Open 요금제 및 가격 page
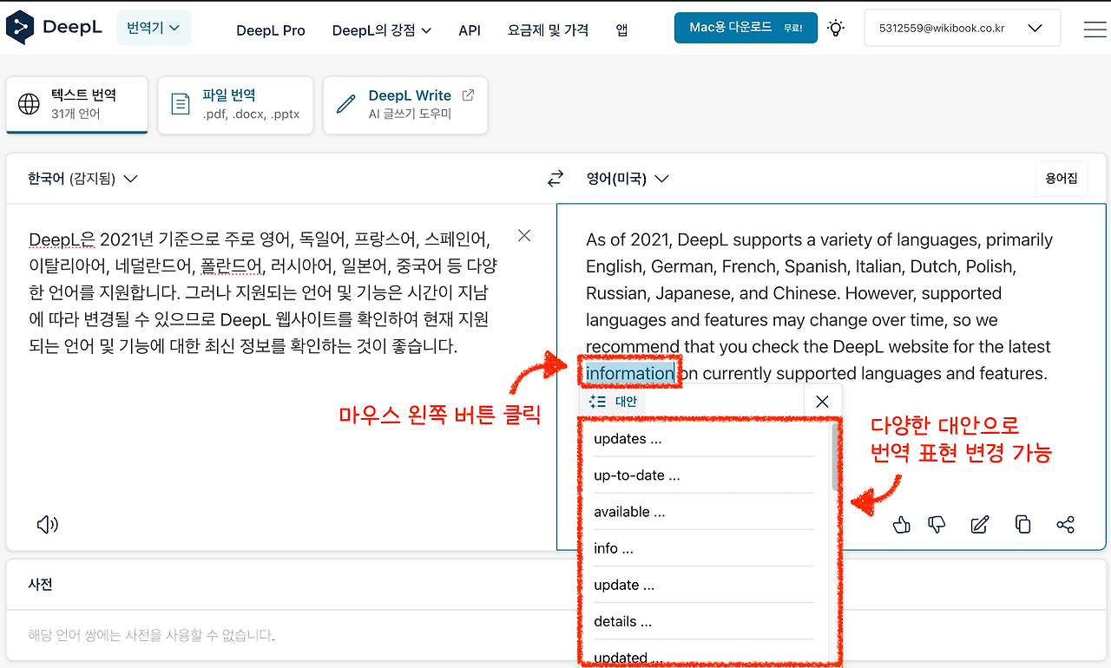The image size is (1111, 668). click(x=548, y=29)
